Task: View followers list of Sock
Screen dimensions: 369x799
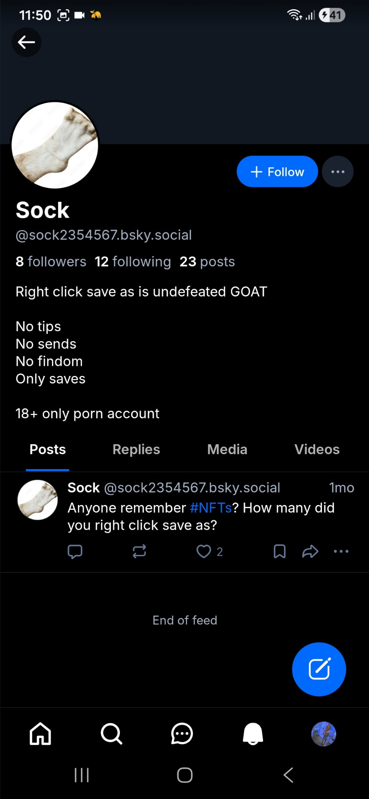Action: [x=51, y=262]
